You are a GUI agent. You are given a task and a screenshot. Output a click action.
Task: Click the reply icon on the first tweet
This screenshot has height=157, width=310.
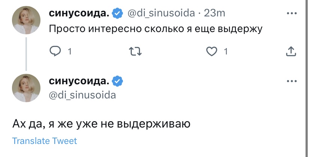point(55,52)
